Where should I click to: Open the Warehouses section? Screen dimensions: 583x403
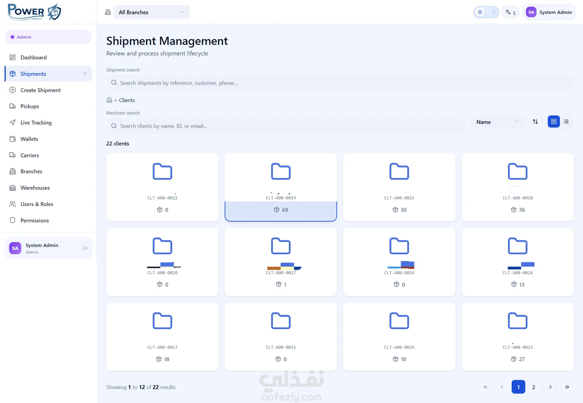click(x=48, y=188)
